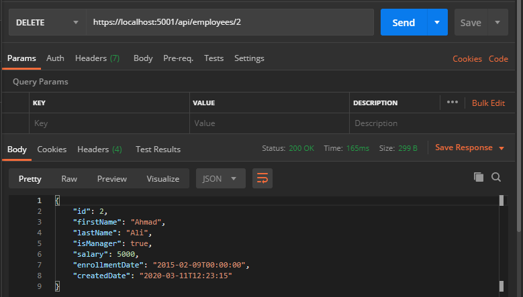Open the Cookies link
The image size is (523, 297).
coord(467,59)
